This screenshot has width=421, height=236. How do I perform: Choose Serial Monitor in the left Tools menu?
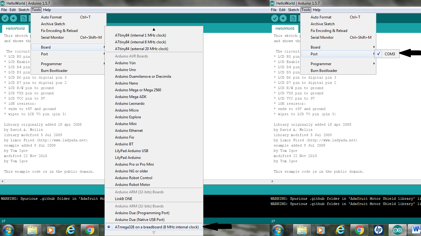pyautogui.click(x=52, y=37)
